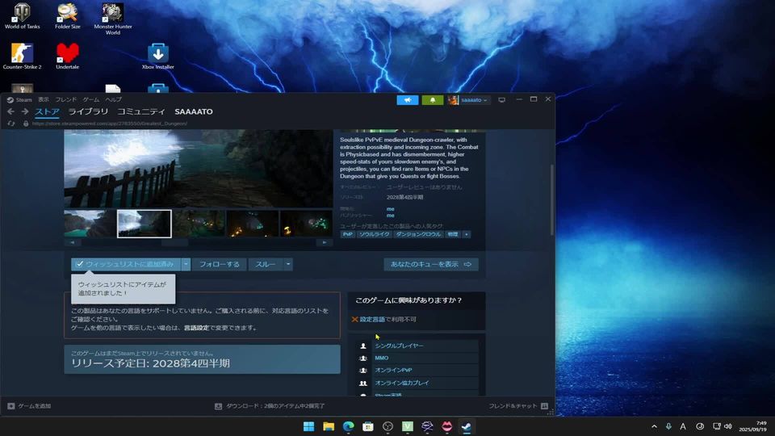Click the Steam URL address field
Screen dimensions: 775x436
coord(110,124)
